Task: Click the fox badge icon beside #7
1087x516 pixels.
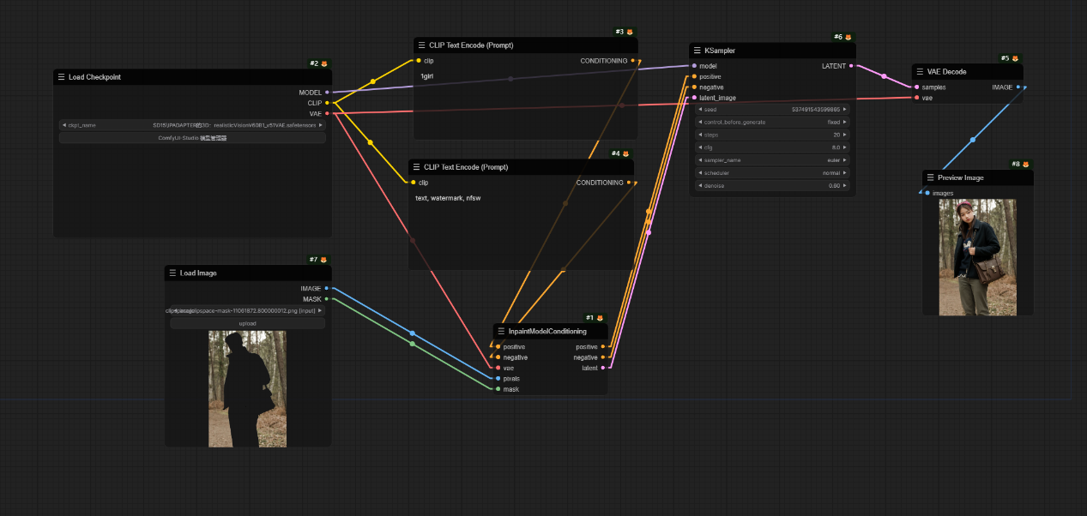Action: (323, 260)
